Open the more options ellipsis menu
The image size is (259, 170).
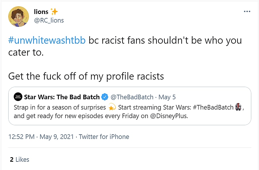[247, 11]
